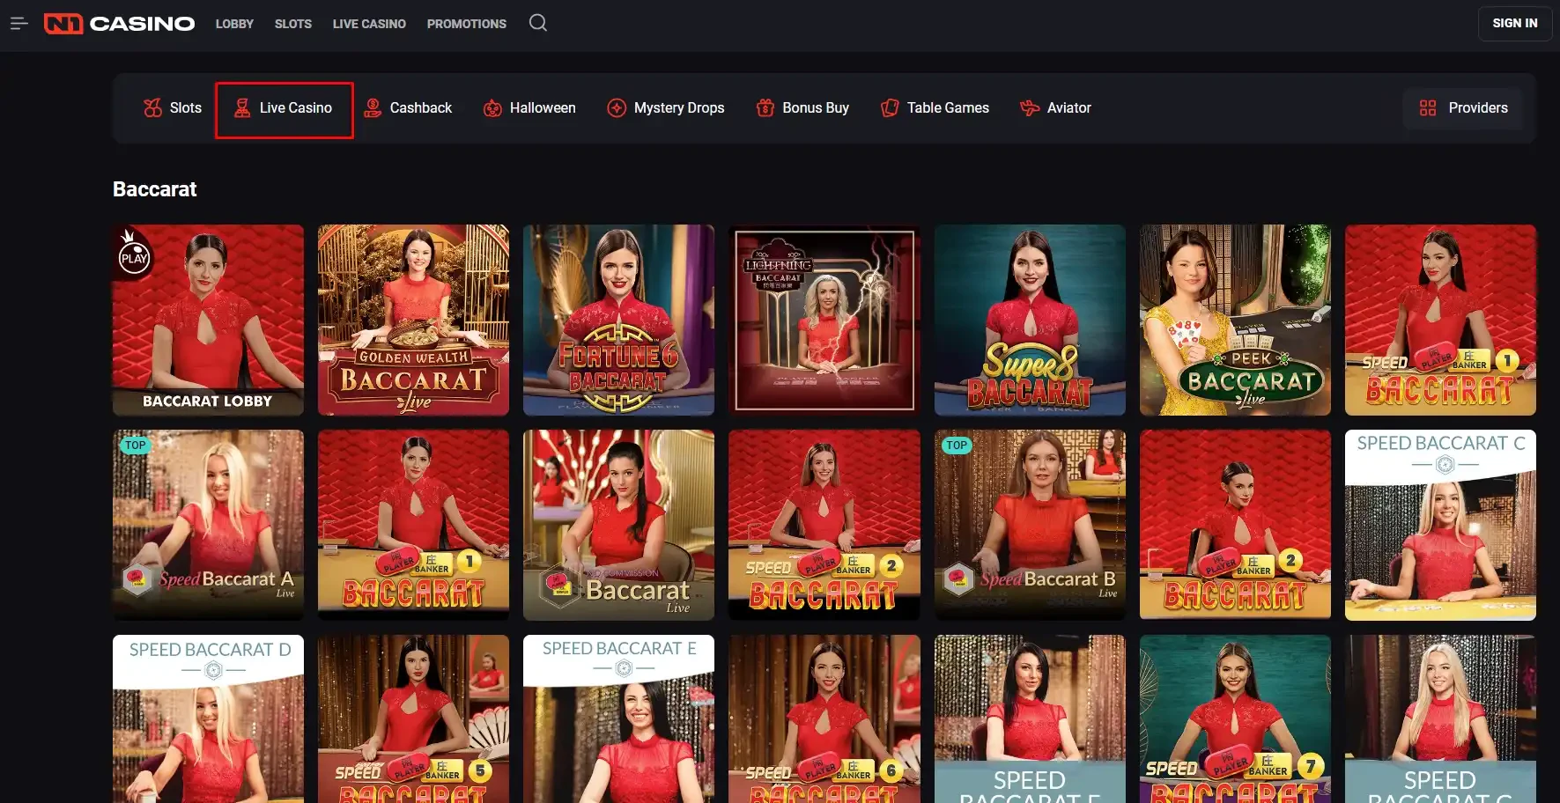Image resolution: width=1560 pixels, height=803 pixels.
Task: Open the search magnifier icon
Action: [538, 23]
